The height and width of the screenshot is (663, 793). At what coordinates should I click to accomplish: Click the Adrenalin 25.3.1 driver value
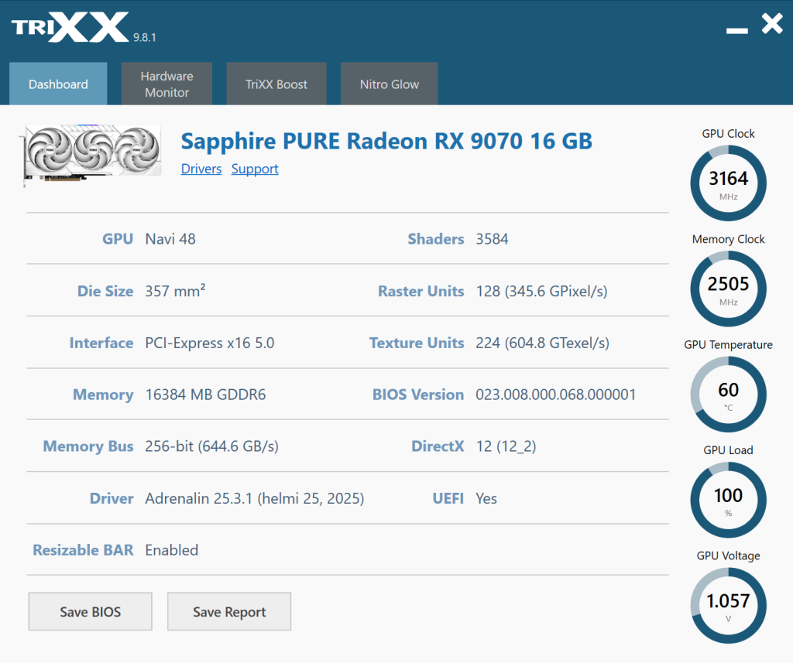(x=254, y=498)
